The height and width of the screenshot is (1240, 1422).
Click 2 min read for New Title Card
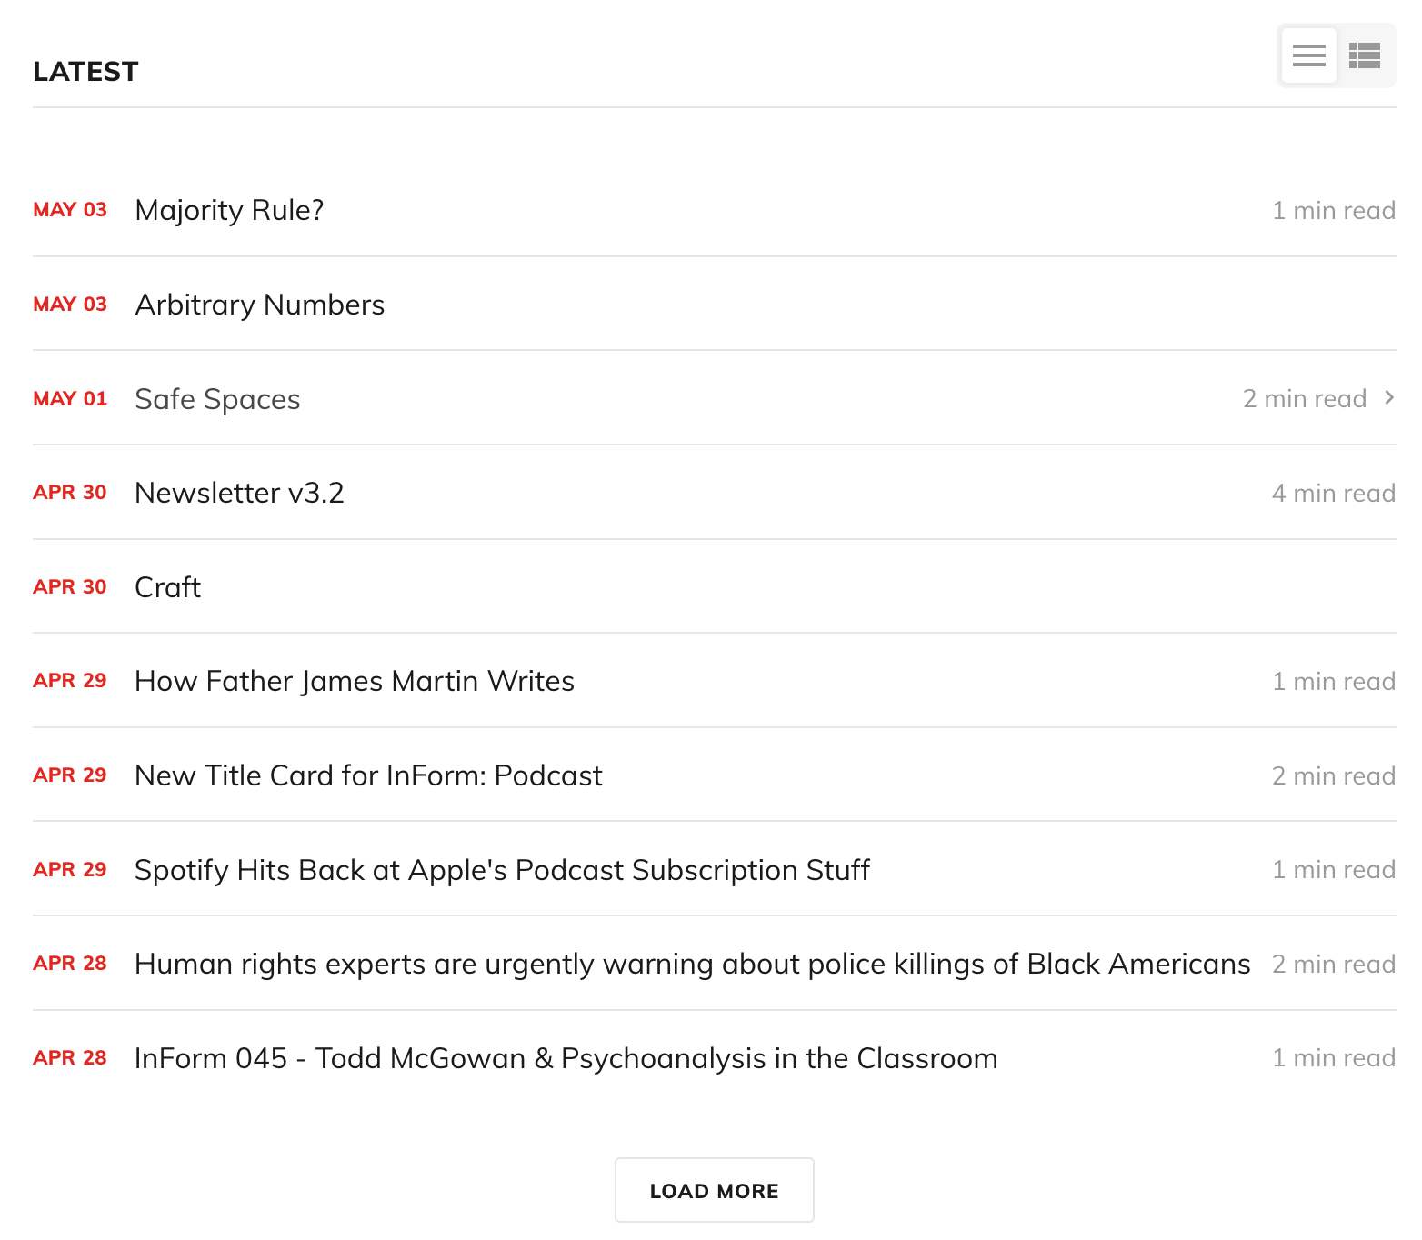click(x=1334, y=776)
